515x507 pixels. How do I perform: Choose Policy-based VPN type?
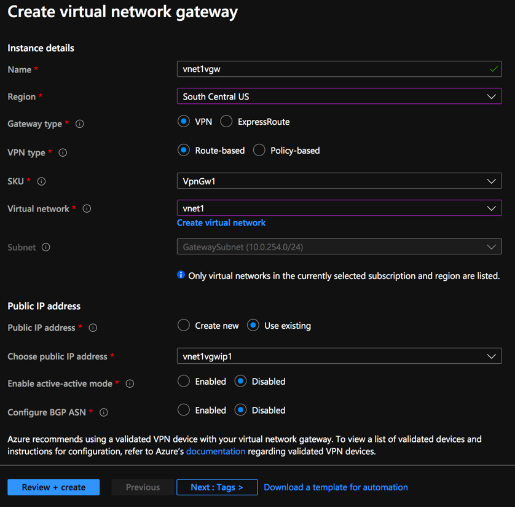click(x=259, y=151)
